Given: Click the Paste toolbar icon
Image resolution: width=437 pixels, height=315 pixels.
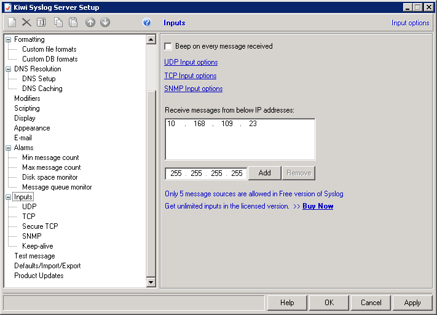Looking at the screenshot, I should (73, 22).
